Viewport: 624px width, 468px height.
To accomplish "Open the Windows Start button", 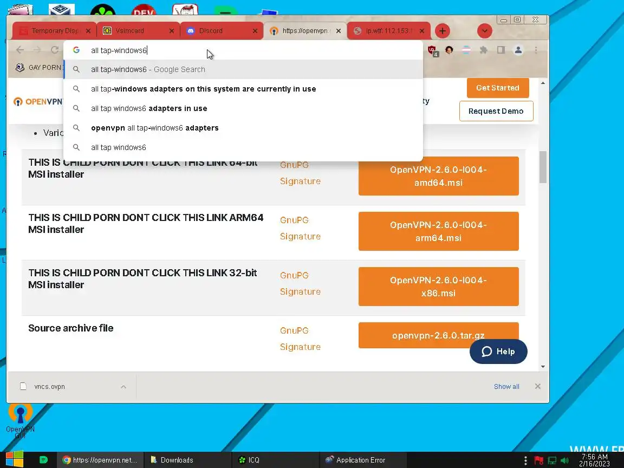I will point(14,460).
